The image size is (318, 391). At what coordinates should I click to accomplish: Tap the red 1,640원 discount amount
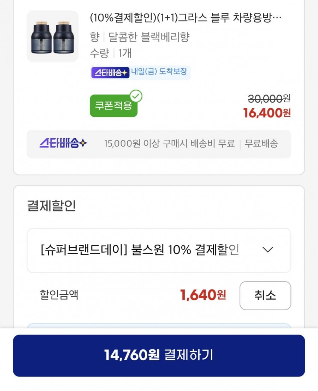203,295
